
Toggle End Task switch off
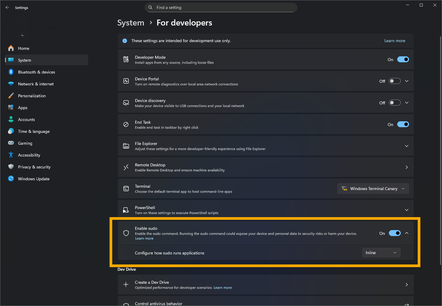(403, 124)
